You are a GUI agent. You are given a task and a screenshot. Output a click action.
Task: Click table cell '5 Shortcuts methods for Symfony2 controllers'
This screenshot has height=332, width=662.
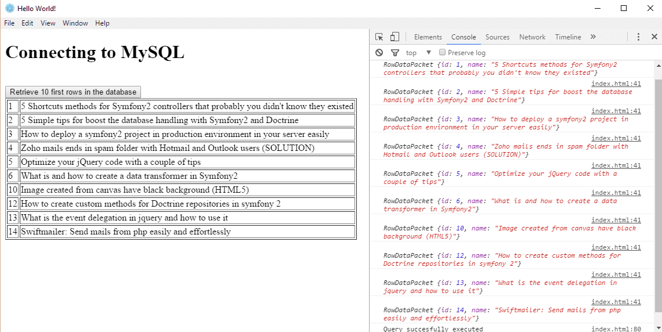pos(187,106)
